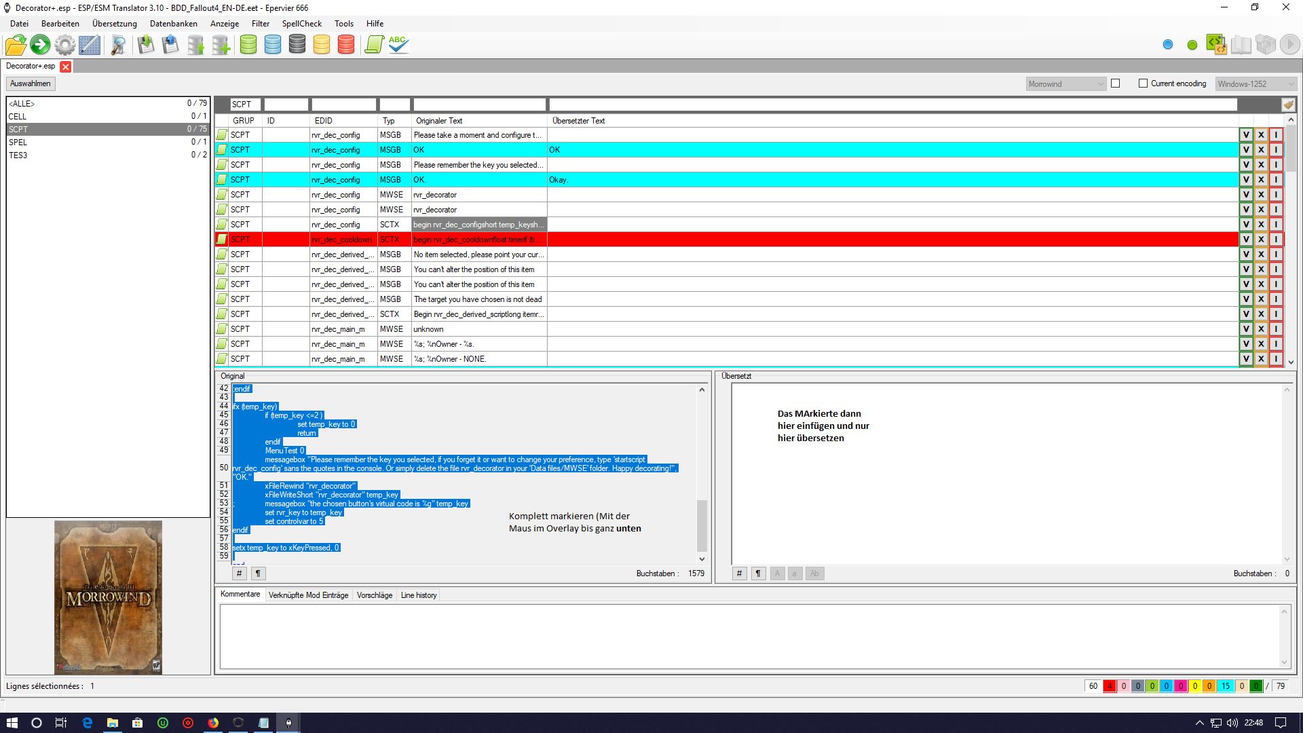This screenshot has height=733, width=1303.
Task: Open the Übersetzung menu
Action: [114, 23]
